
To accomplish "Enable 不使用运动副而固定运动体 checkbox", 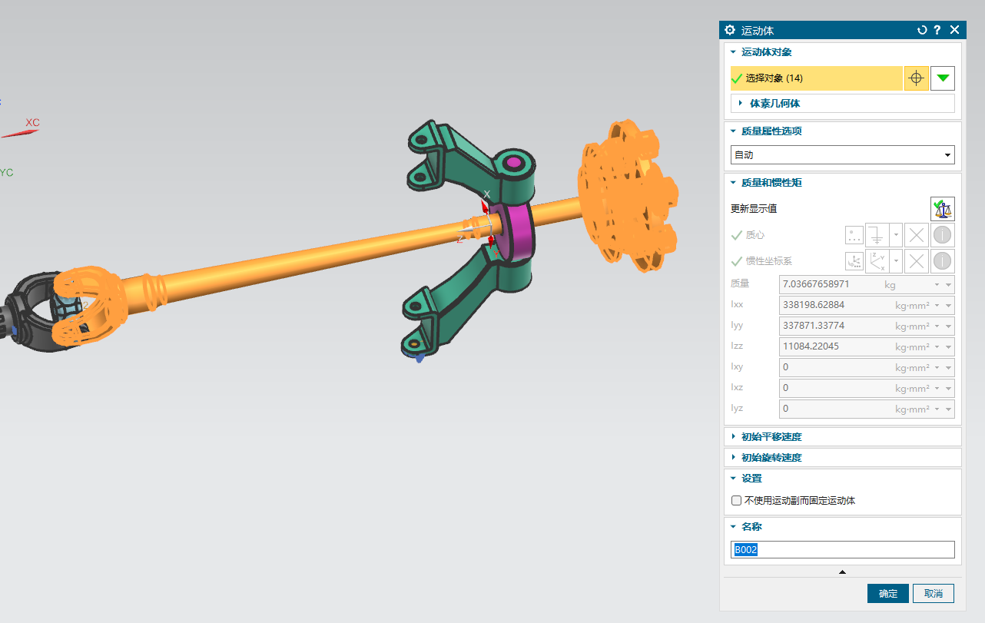I will coord(737,501).
